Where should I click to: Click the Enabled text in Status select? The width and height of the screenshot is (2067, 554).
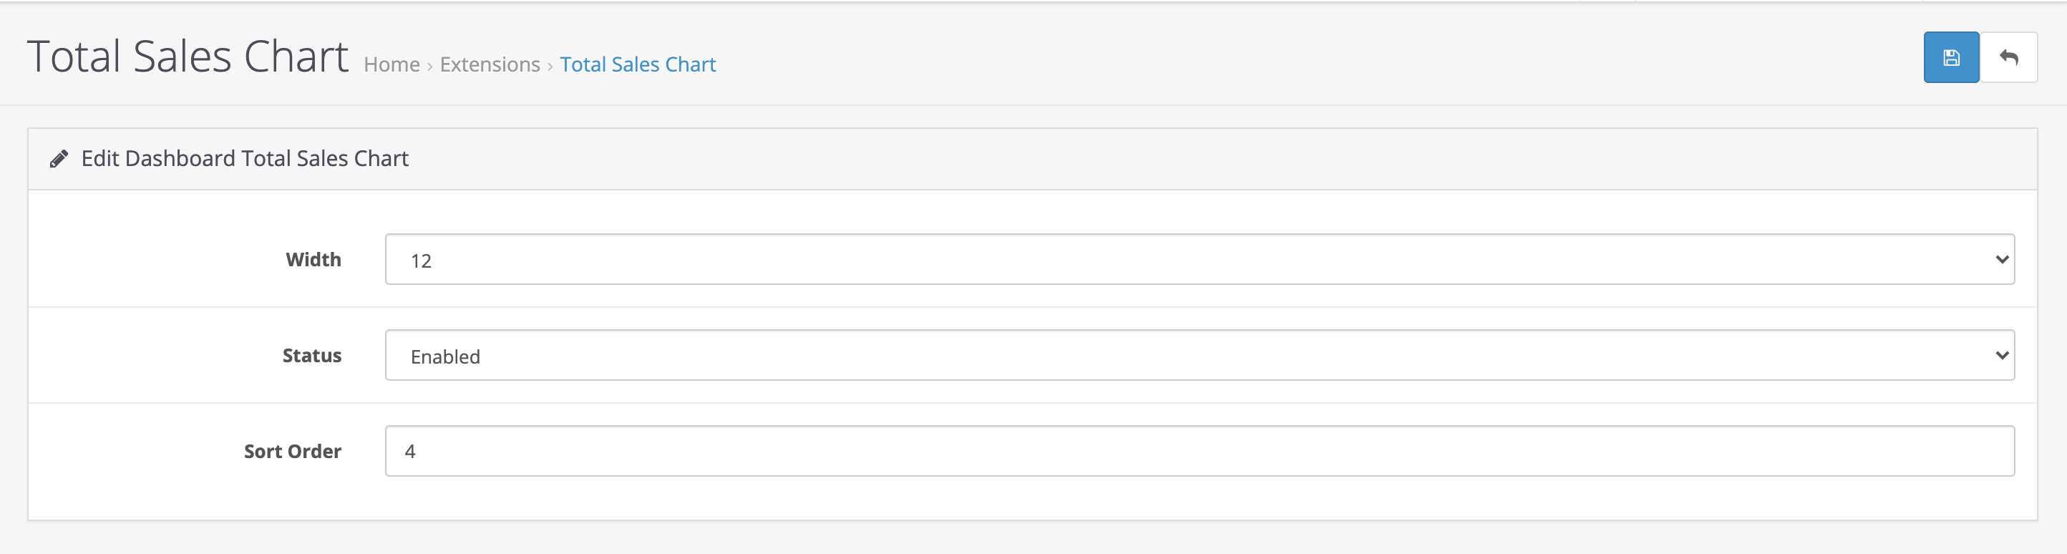click(x=445, y=356)
